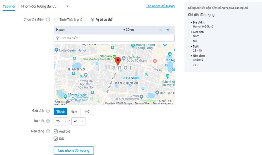Choose the Nam gender option
This screenshot has width=262, height=155.
(x=74, y=112)
